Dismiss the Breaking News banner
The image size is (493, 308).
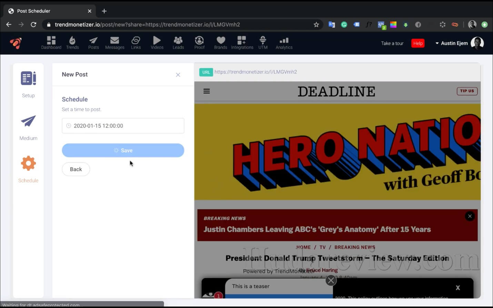(470, 216)
